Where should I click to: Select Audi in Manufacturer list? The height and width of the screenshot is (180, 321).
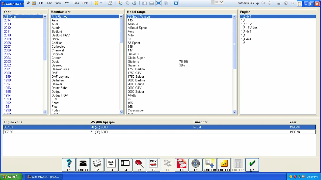click(x=55, y=24)
